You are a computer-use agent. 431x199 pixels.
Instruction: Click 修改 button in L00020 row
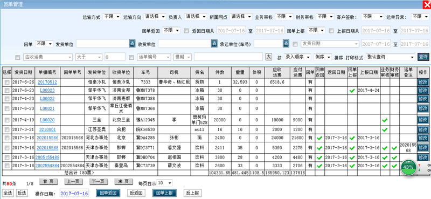423,120
